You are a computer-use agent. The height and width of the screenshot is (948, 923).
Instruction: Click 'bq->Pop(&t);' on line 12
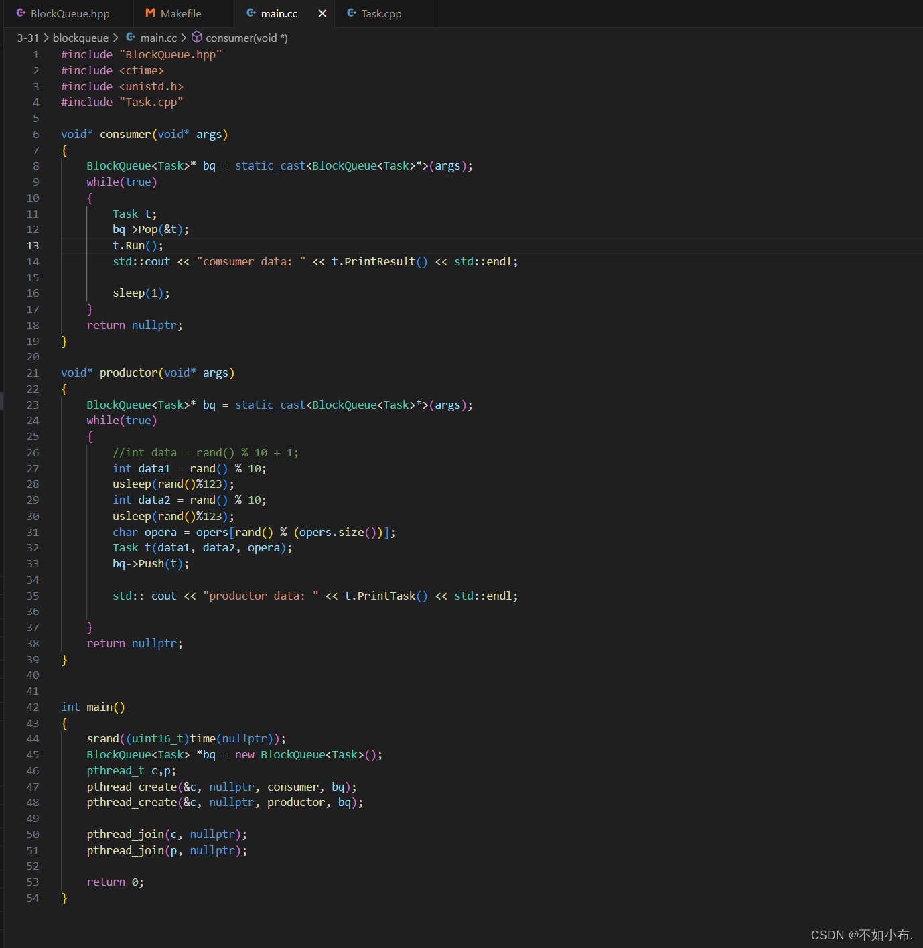(x=151, y=230)
